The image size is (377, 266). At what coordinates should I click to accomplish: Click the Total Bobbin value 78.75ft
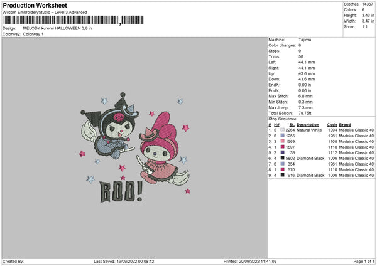click(x=305, y=113)
